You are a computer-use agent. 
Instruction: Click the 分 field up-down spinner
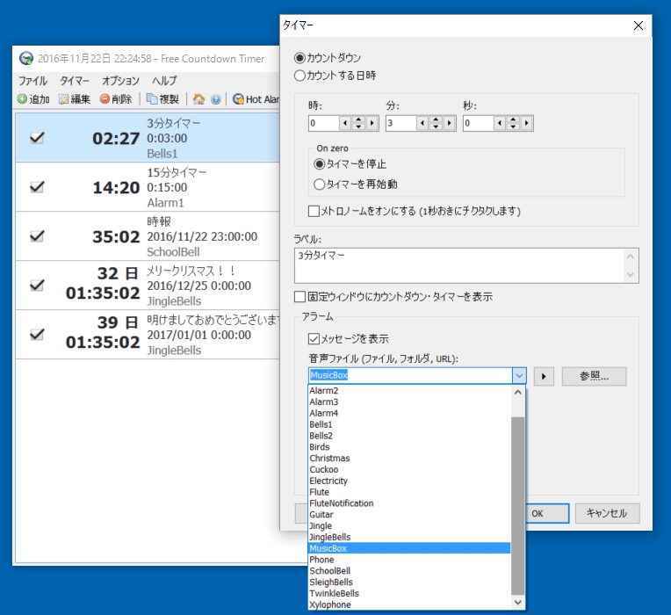(x=436, y=123)
